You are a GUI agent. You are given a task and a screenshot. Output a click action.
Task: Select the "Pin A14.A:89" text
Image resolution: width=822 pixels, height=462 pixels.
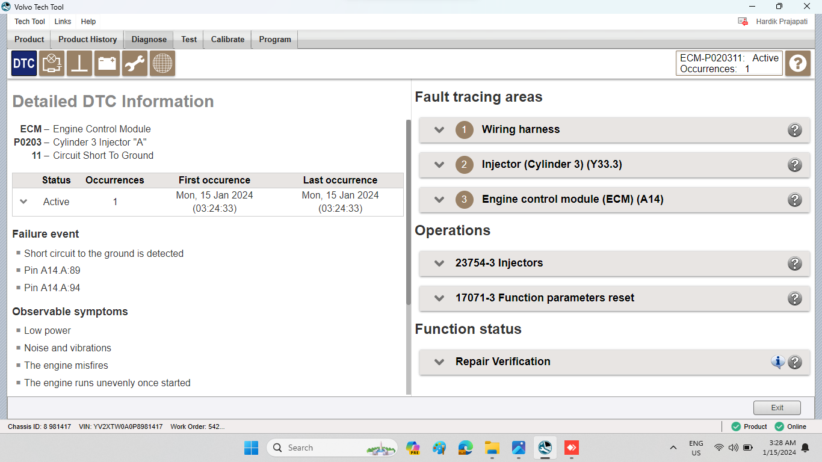52,271
